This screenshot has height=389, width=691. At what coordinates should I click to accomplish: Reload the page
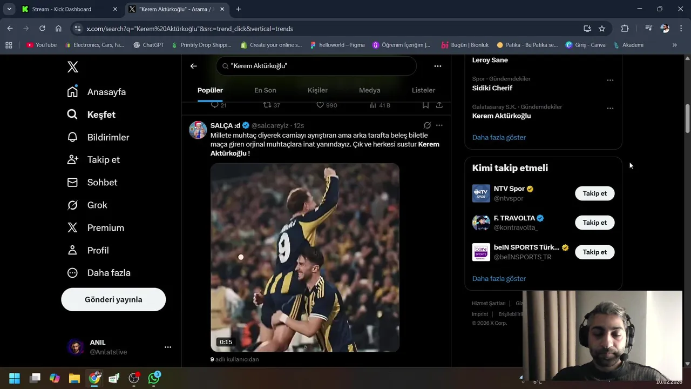click(42, 29)
